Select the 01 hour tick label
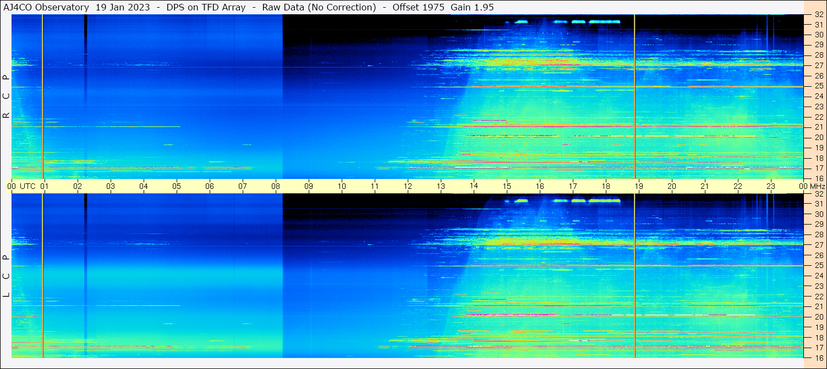 click(45, 186)
